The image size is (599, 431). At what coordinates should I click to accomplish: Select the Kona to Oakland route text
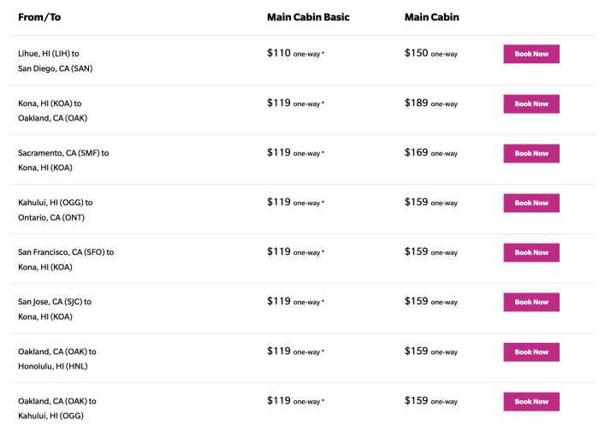(x=52, y=110)
